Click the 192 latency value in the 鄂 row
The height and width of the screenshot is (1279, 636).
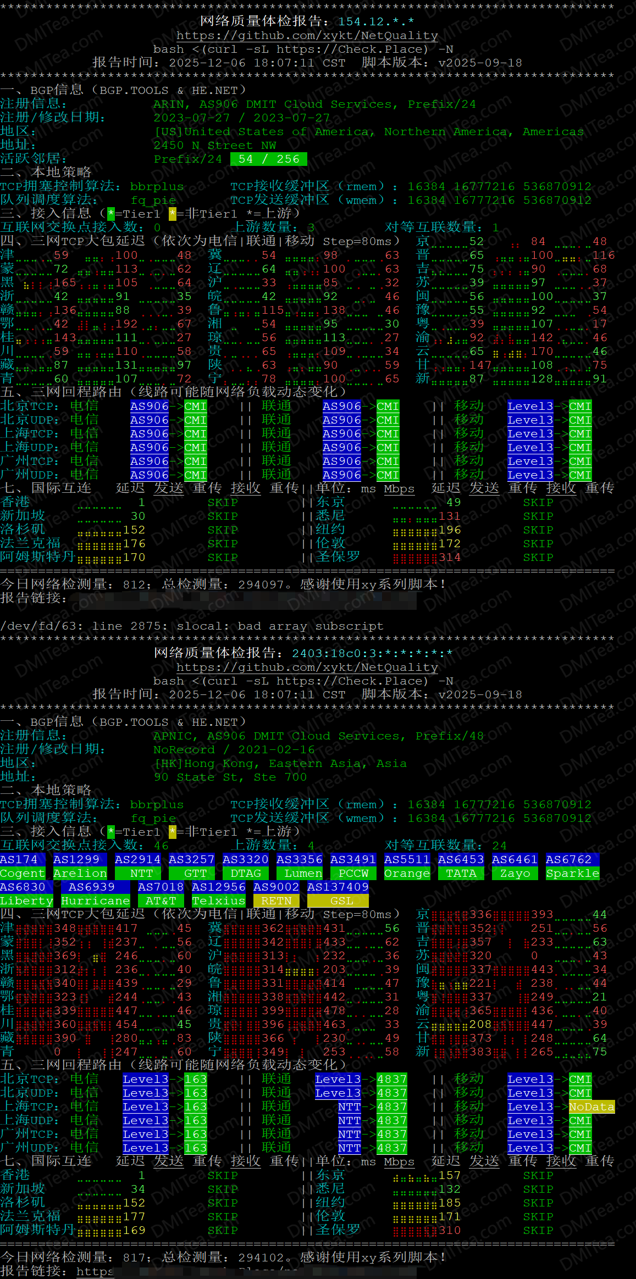[x=126, y=324]
